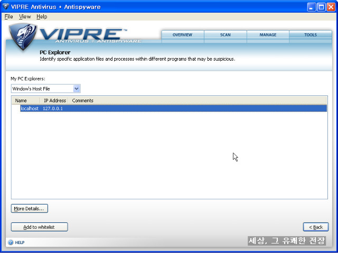Expand the My PC Explorers dropdown arrow
This screenshot has width=338, height=253.
pyautogui.click(x=77, y=89)
